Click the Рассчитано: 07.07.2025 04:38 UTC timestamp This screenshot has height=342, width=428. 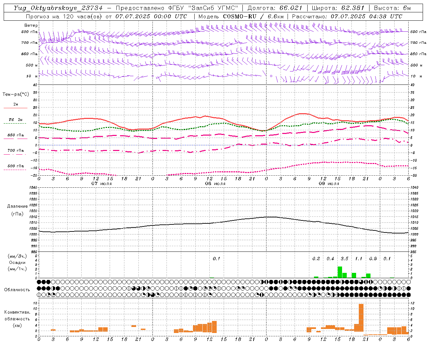click(x=347, y=16)
